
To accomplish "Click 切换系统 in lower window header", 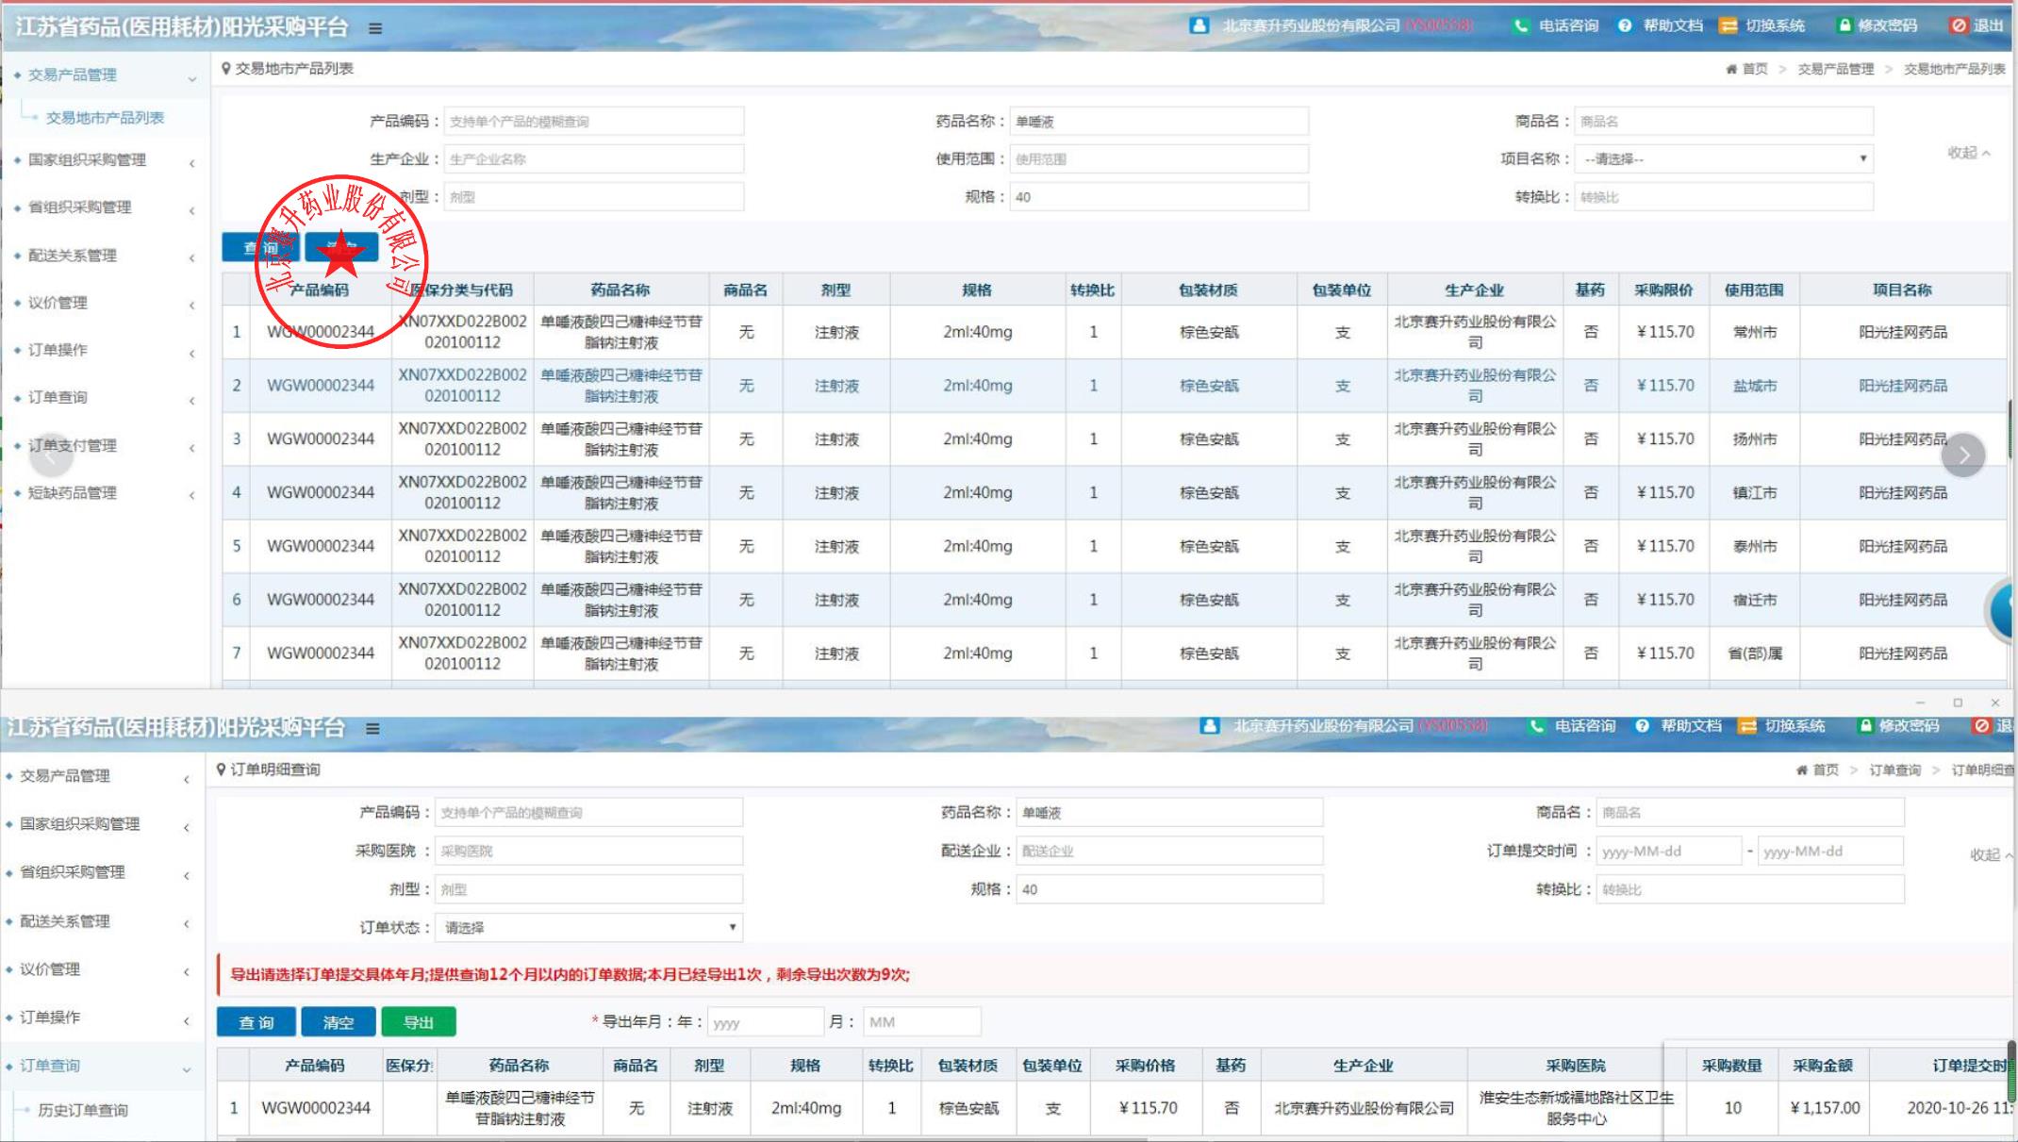I will point(1782,725).
